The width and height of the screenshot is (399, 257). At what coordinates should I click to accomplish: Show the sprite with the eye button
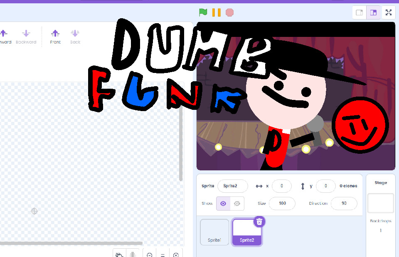[223, 204]
